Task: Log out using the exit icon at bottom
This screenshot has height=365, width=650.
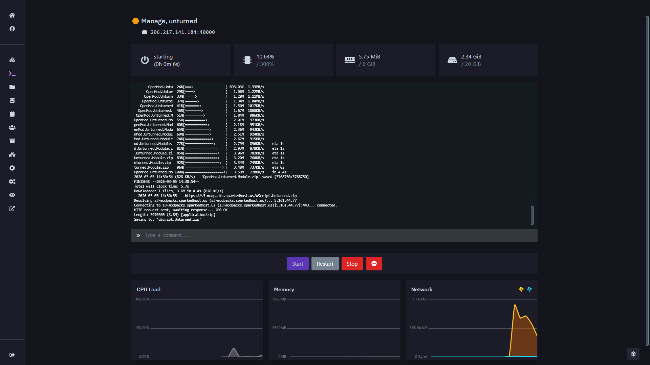Action: coord(12,355)
